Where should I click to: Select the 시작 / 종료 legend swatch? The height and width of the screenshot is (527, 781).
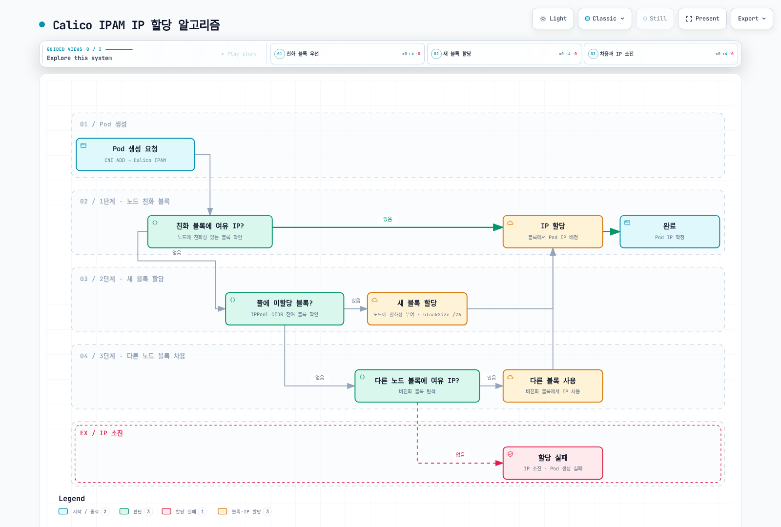coord(63,511)
